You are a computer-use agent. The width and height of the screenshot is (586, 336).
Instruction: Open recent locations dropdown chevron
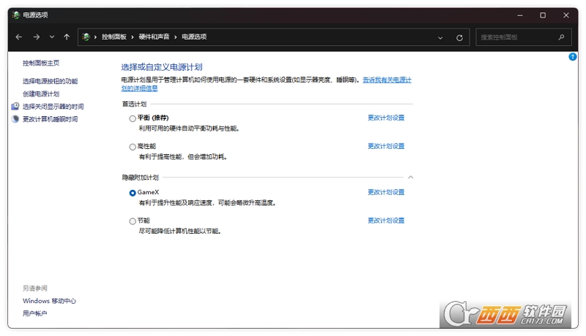[52, 37]
